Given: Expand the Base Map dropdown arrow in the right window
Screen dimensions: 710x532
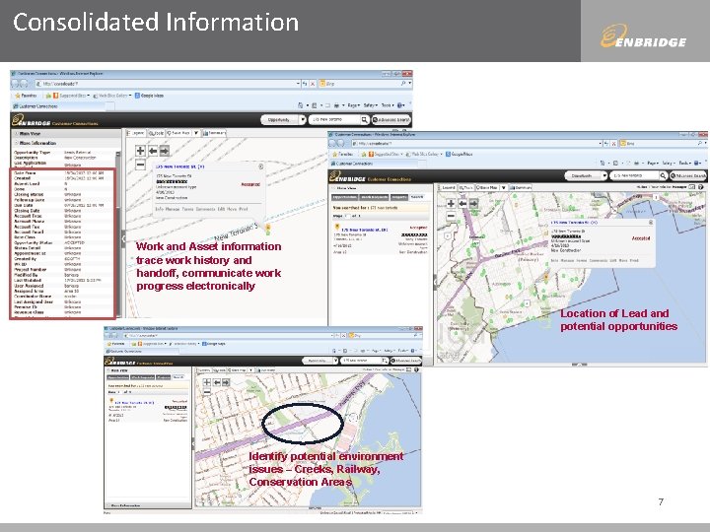Looking at the screenshot, I should click(503, 187).
